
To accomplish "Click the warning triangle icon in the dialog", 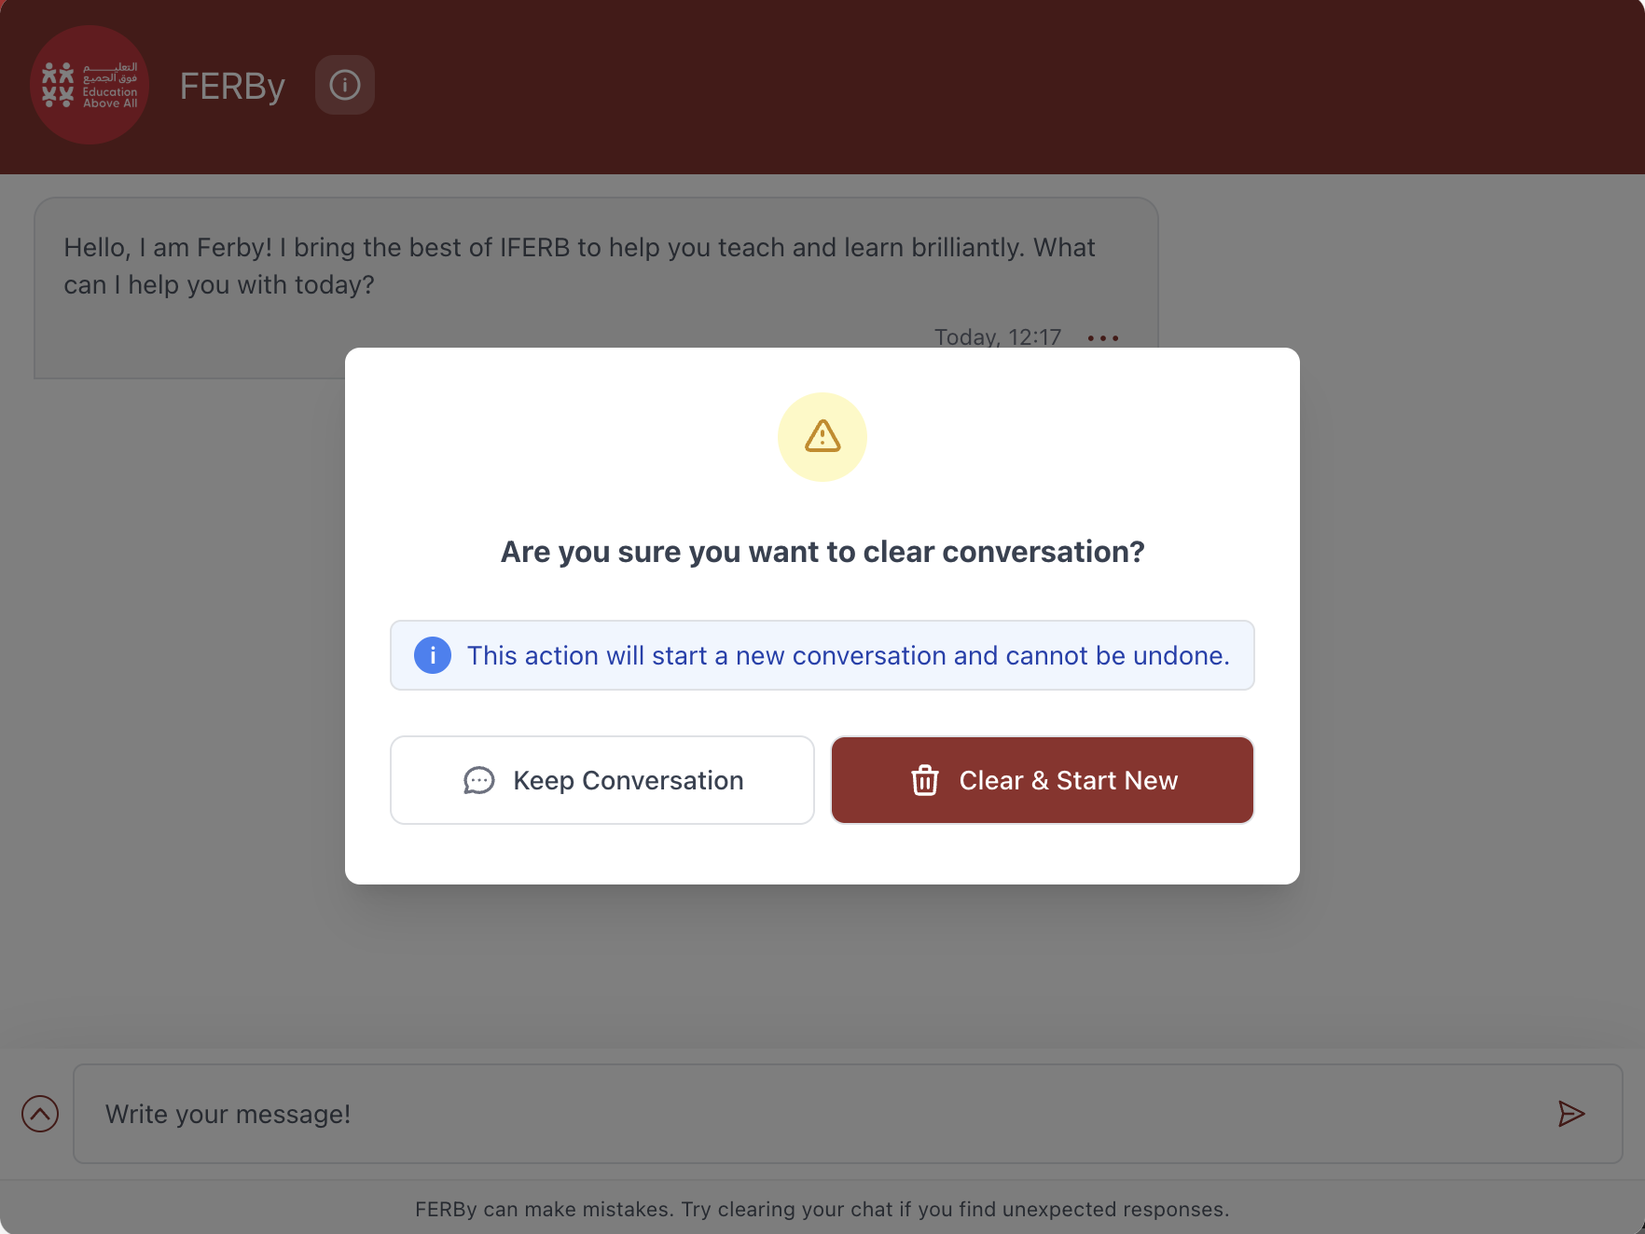I will (822, 436).
